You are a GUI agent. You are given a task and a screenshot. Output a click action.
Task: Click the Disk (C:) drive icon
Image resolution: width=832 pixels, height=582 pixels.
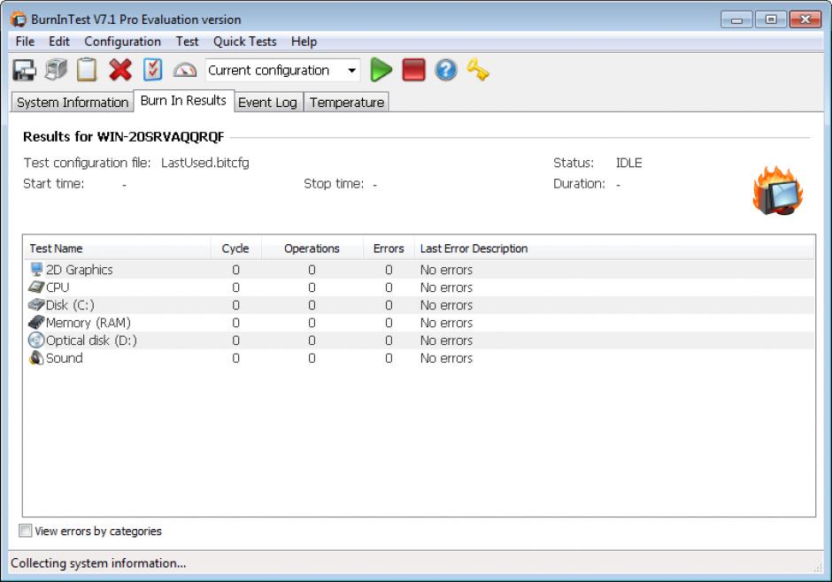tap(36, 305)
